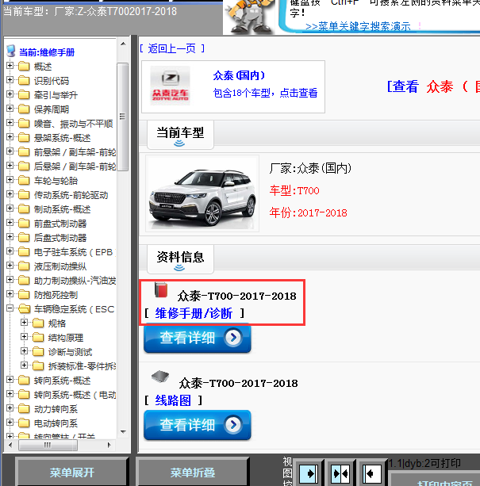
Task: Click tree panel scroll-down arrow
Action: click(123, 432)
